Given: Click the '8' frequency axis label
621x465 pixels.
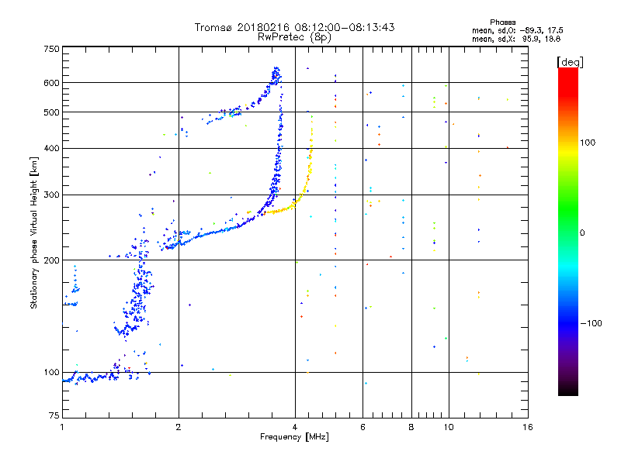Looking at the screenshot, I should [x=411, y=427].
